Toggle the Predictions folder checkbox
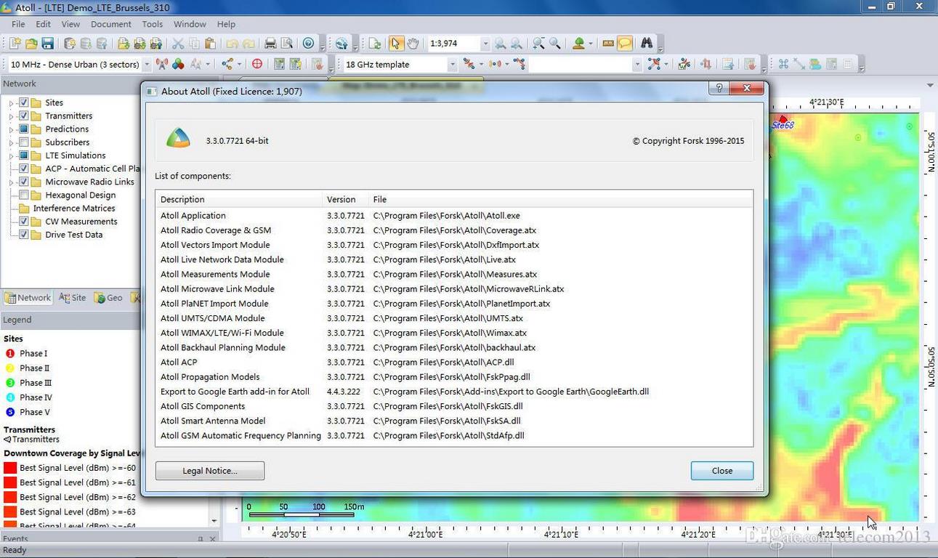Viewport: 938px width, 558px height. point(24,129)
